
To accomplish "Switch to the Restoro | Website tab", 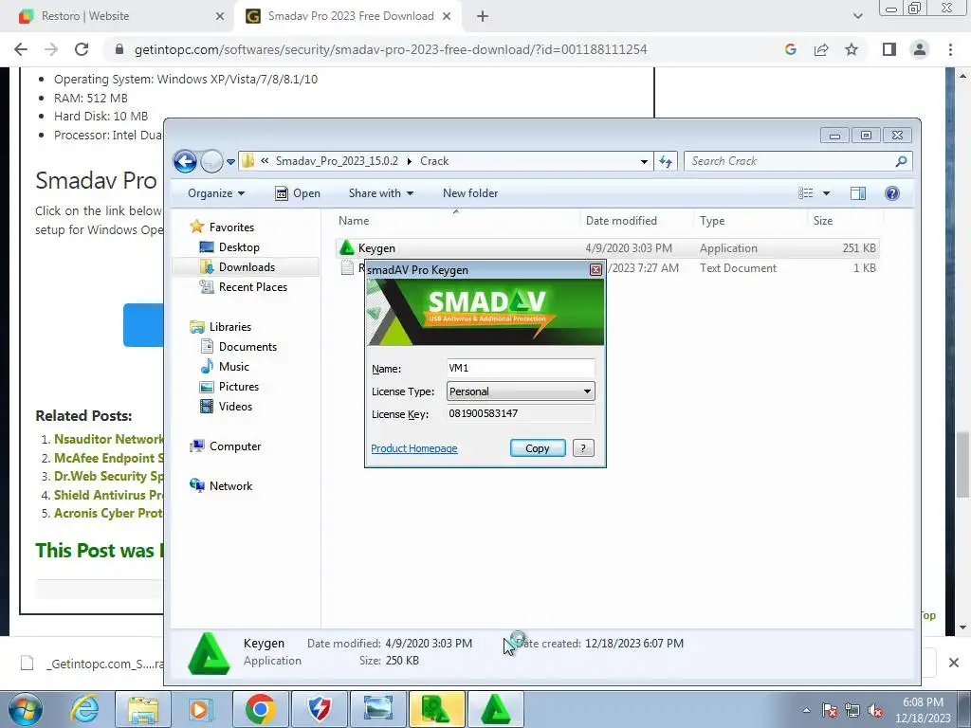I will [x=118, y=16].
